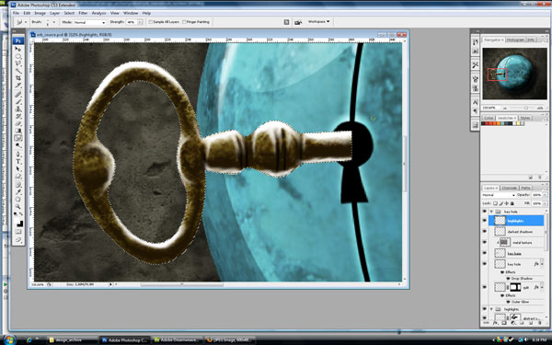
Task: Hide the metal texture layer
Action: (x=485, y=243)
